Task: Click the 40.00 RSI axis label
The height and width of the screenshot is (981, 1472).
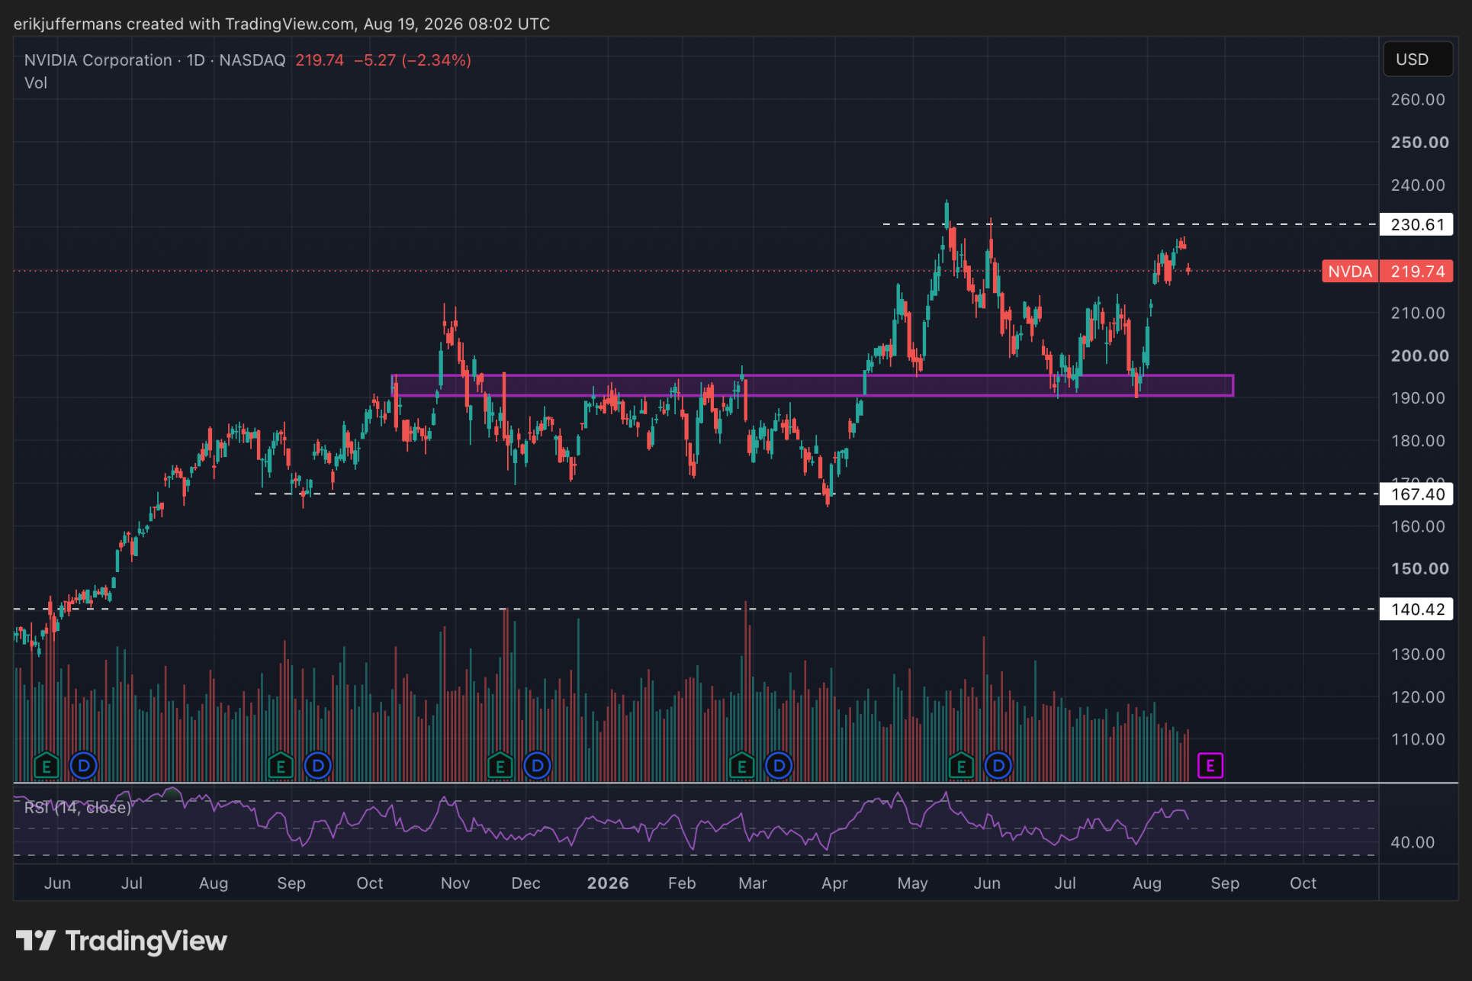Action: point(1413,843)
